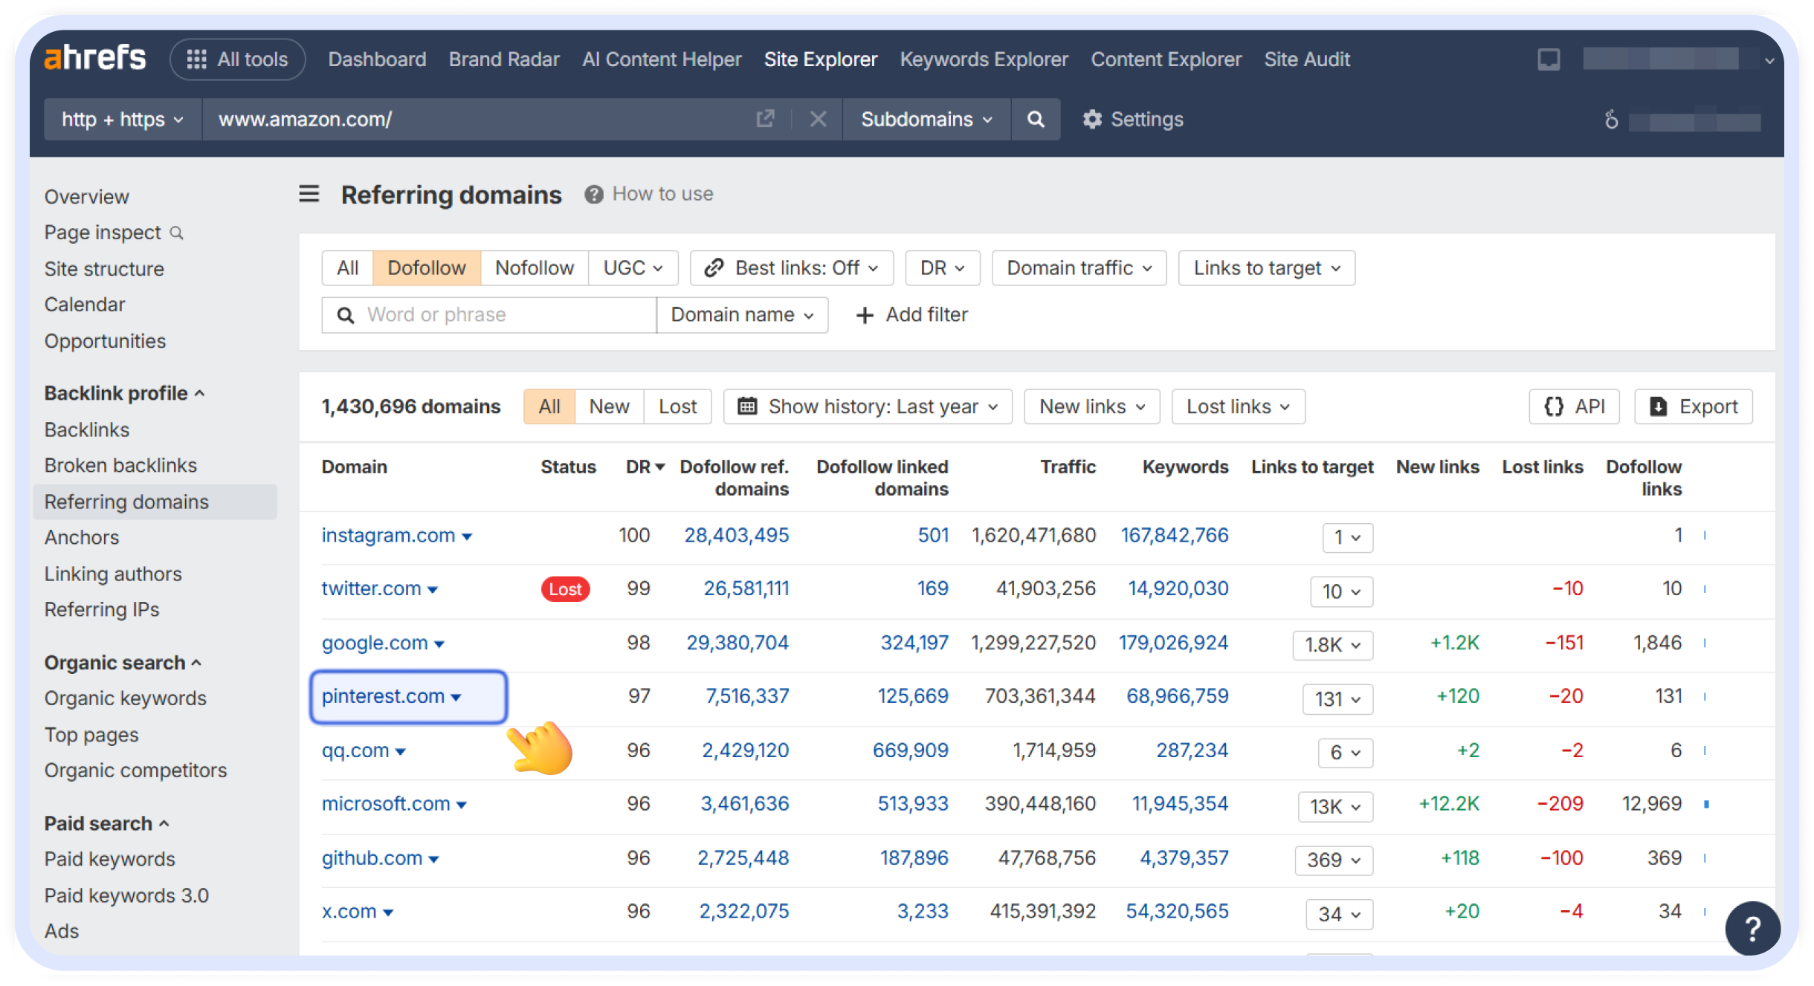Image resolution: width=1814 pixels, height=986 pixels.
Task: Collapse the Backlink profile sidebar section
Action: click(198, 393)
